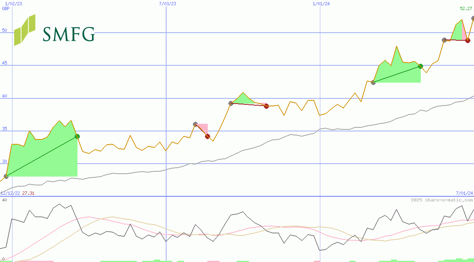Expand the 7/03/23 date marker

(x=167, y=3)
